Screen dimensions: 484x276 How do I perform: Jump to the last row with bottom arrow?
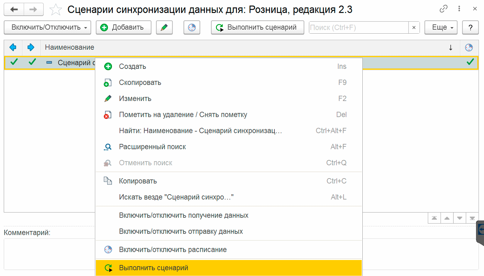(472, 218)
